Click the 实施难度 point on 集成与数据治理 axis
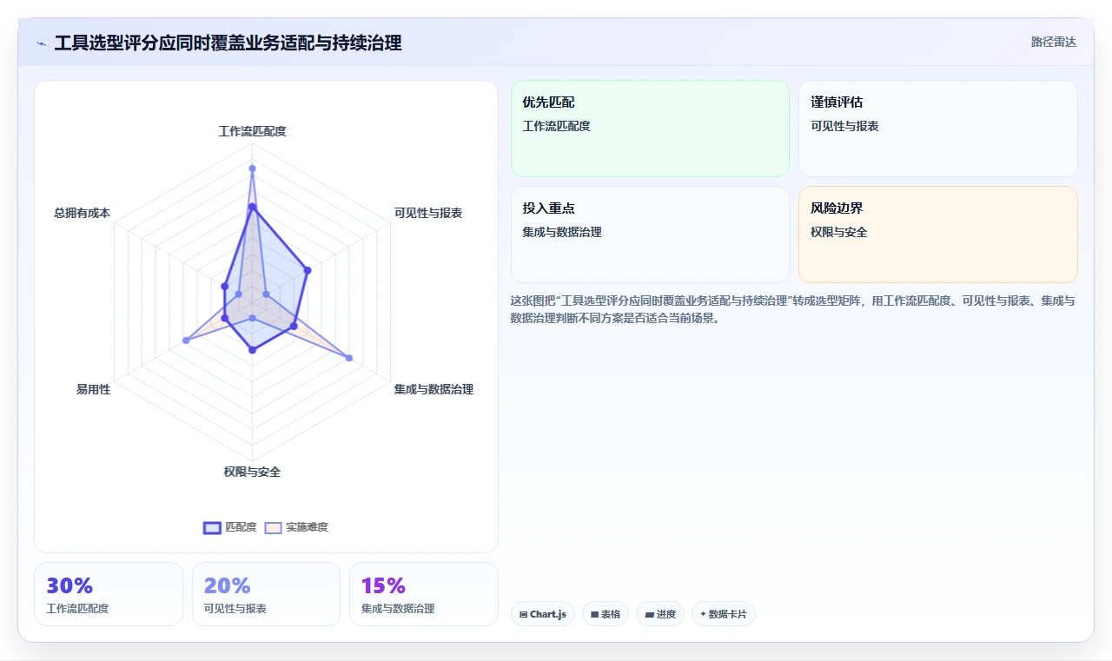This screenshot has width=1112, height=661. (349, 358)
